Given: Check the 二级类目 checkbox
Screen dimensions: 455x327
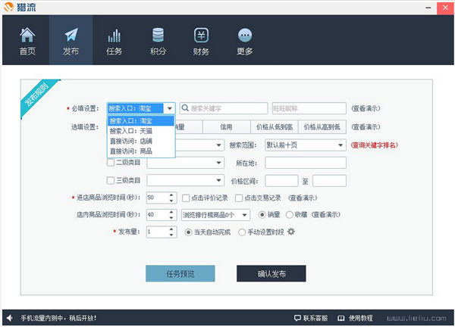Looking at the screenshot, I should [111, 162].
